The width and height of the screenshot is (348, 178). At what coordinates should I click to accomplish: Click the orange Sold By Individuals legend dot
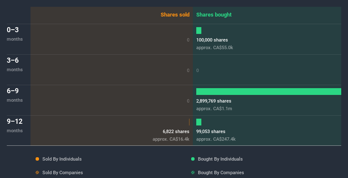(37, 159)
